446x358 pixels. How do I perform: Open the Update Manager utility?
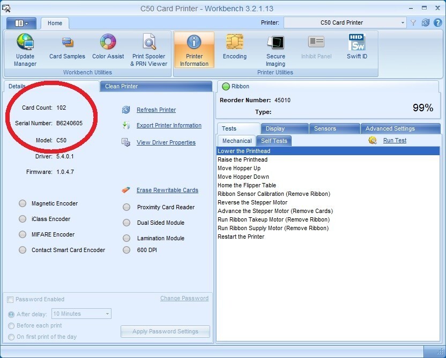pos(25,50)
